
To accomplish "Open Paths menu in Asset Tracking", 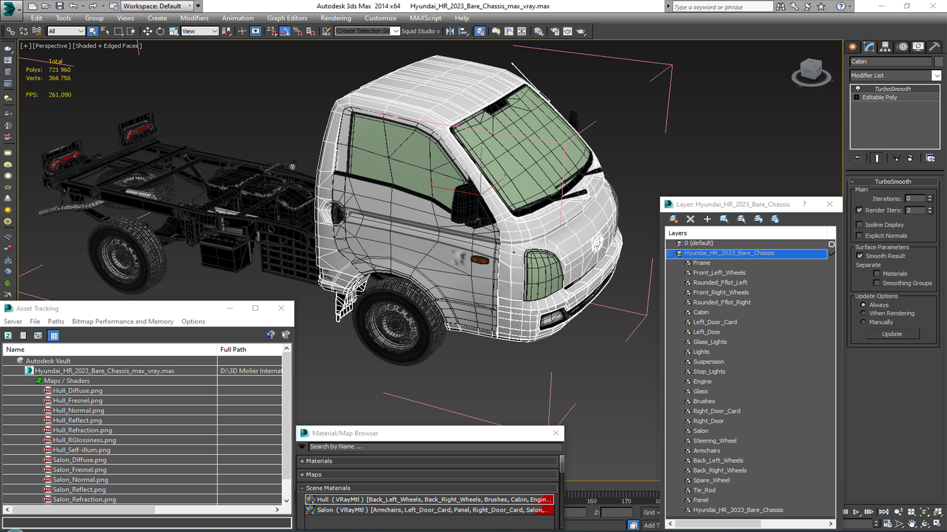I will pyautogui.click(x=56, y=321).
